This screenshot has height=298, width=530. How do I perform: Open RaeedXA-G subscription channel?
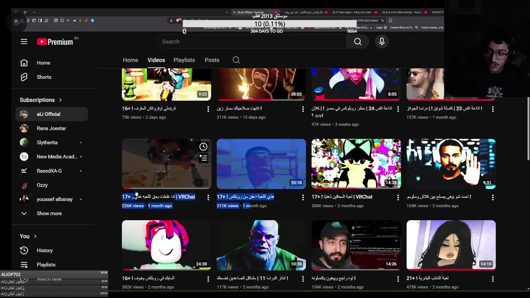[x=52, y=171]
